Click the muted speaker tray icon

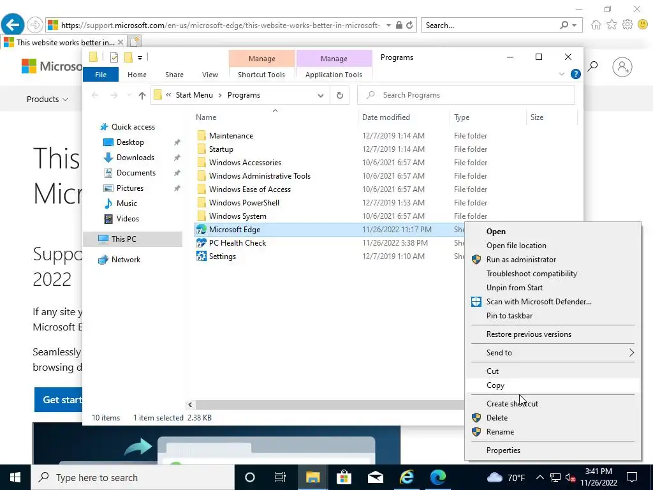click(x=570, y=477)
